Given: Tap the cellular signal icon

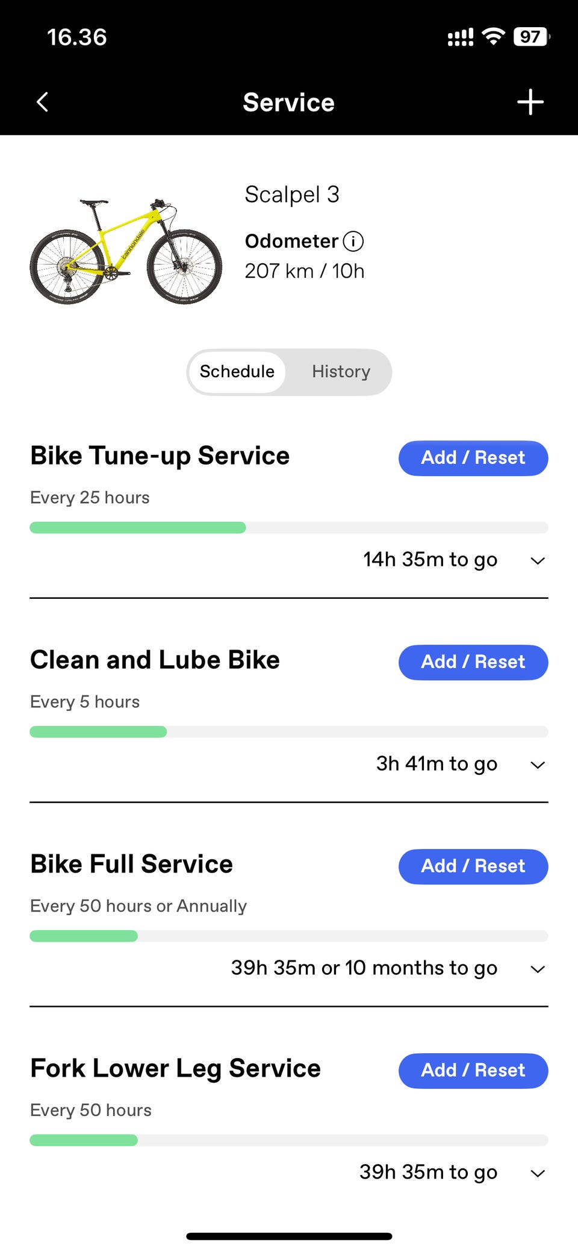Looking at the screenshot, I should coord(460,37).
